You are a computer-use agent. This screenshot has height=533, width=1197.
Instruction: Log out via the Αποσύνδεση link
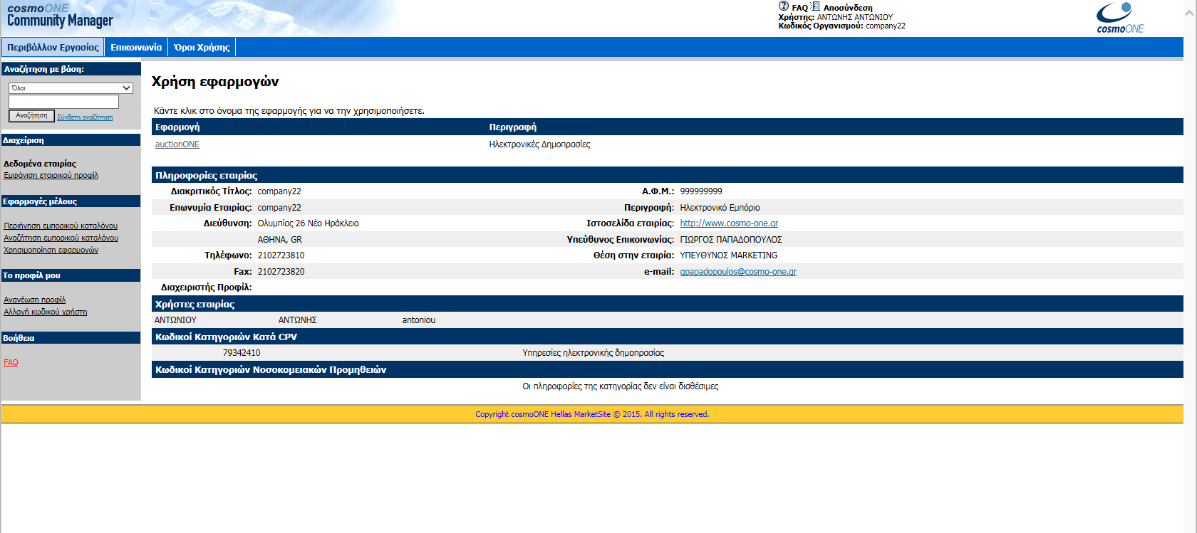pyautogui.click(x=848, y=8)
